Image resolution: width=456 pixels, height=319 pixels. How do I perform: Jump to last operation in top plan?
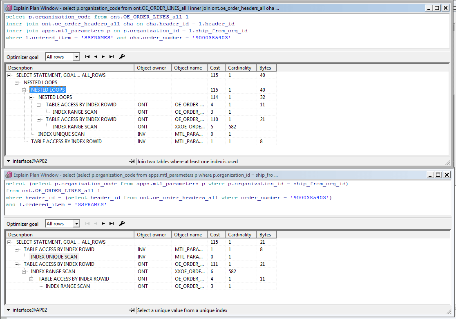pos(112,57)
